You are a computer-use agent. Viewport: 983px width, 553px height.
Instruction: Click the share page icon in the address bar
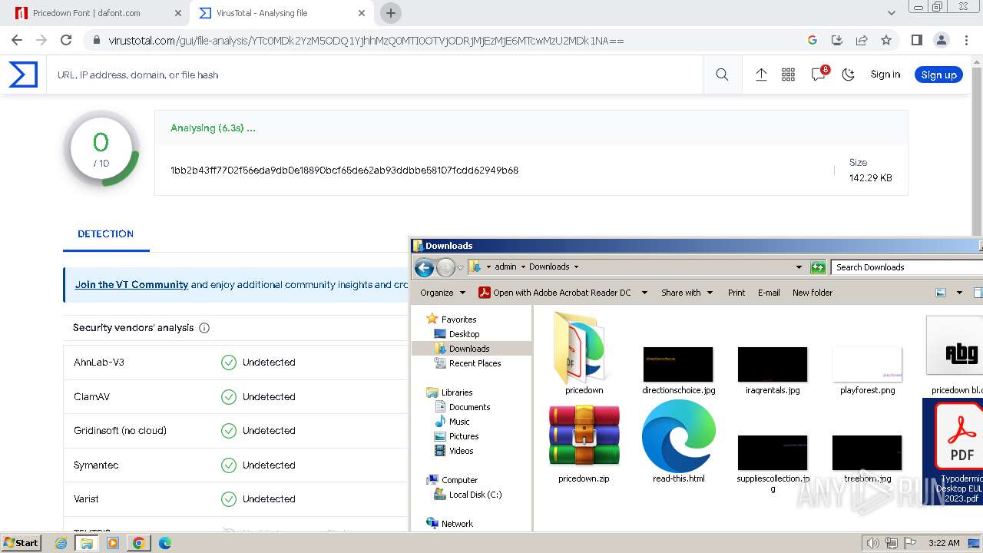862,41
